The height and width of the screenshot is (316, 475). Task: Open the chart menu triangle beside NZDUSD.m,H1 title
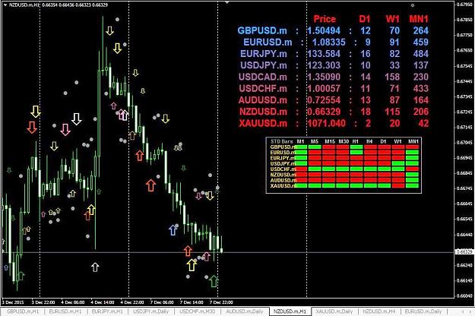tap(5, 5)
